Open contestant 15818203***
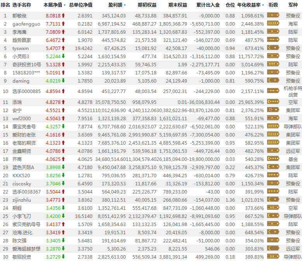302x261 pixels. [26, 73]
